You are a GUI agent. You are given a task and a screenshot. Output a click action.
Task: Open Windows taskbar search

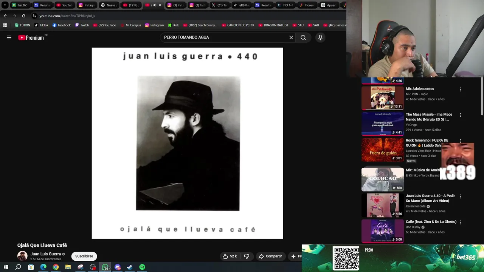pos(18,267)
